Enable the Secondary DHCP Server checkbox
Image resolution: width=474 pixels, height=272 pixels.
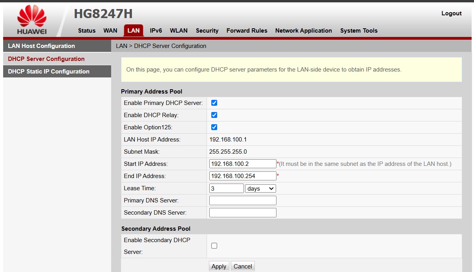tap(214, 246)
